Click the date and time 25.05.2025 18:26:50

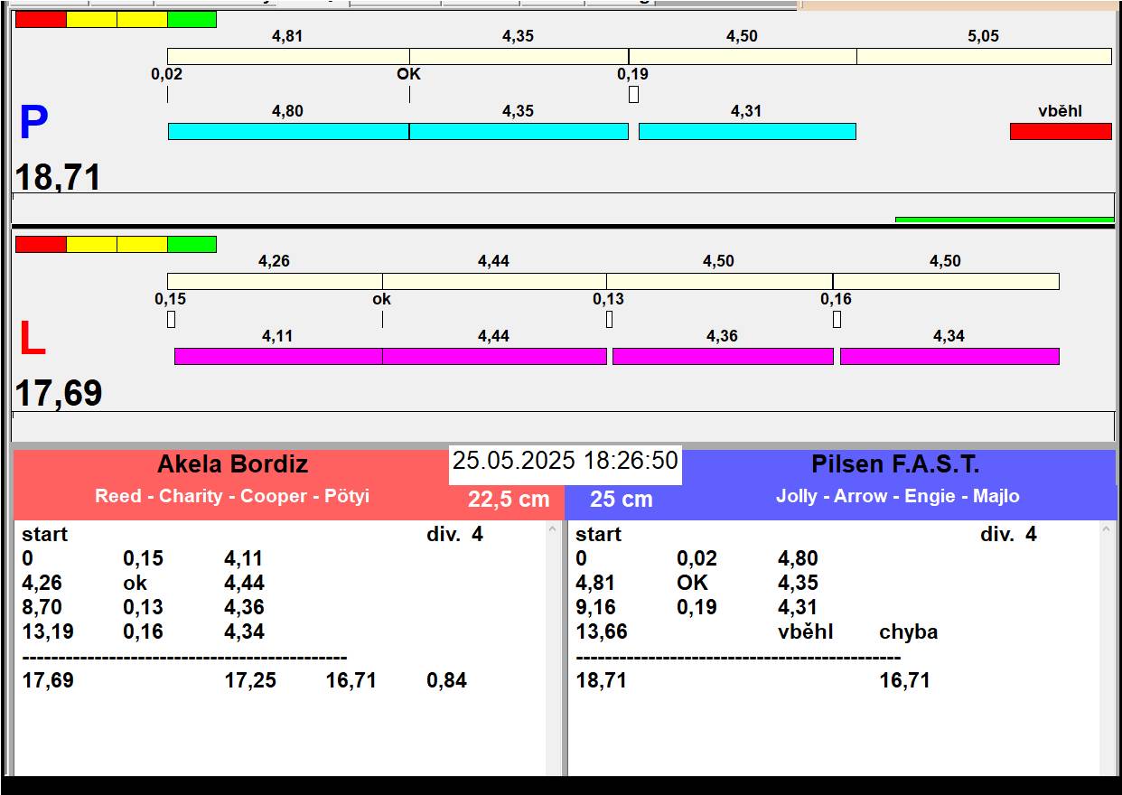coord(566,461)
